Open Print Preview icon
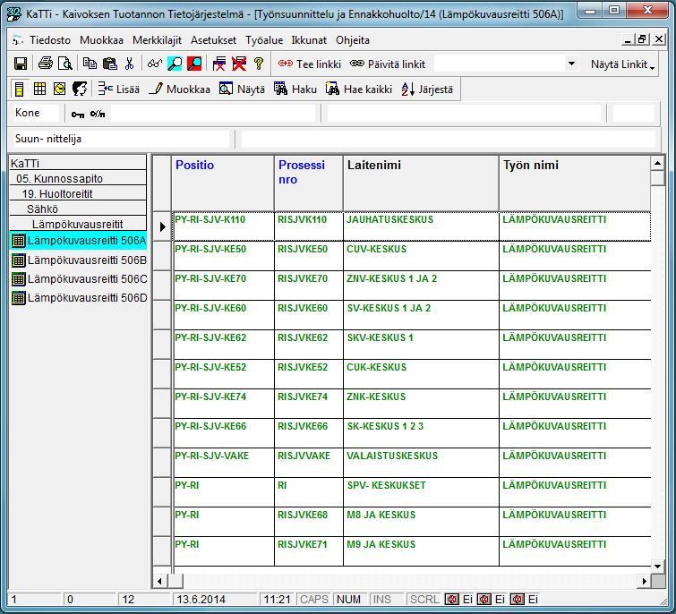 click(x=65, y=64)
